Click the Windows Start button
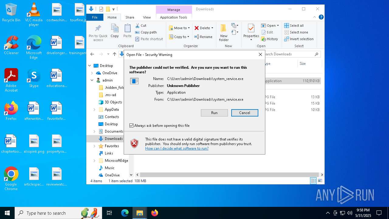The width and height of the screenshot is (389, 219). click(7, 213)
